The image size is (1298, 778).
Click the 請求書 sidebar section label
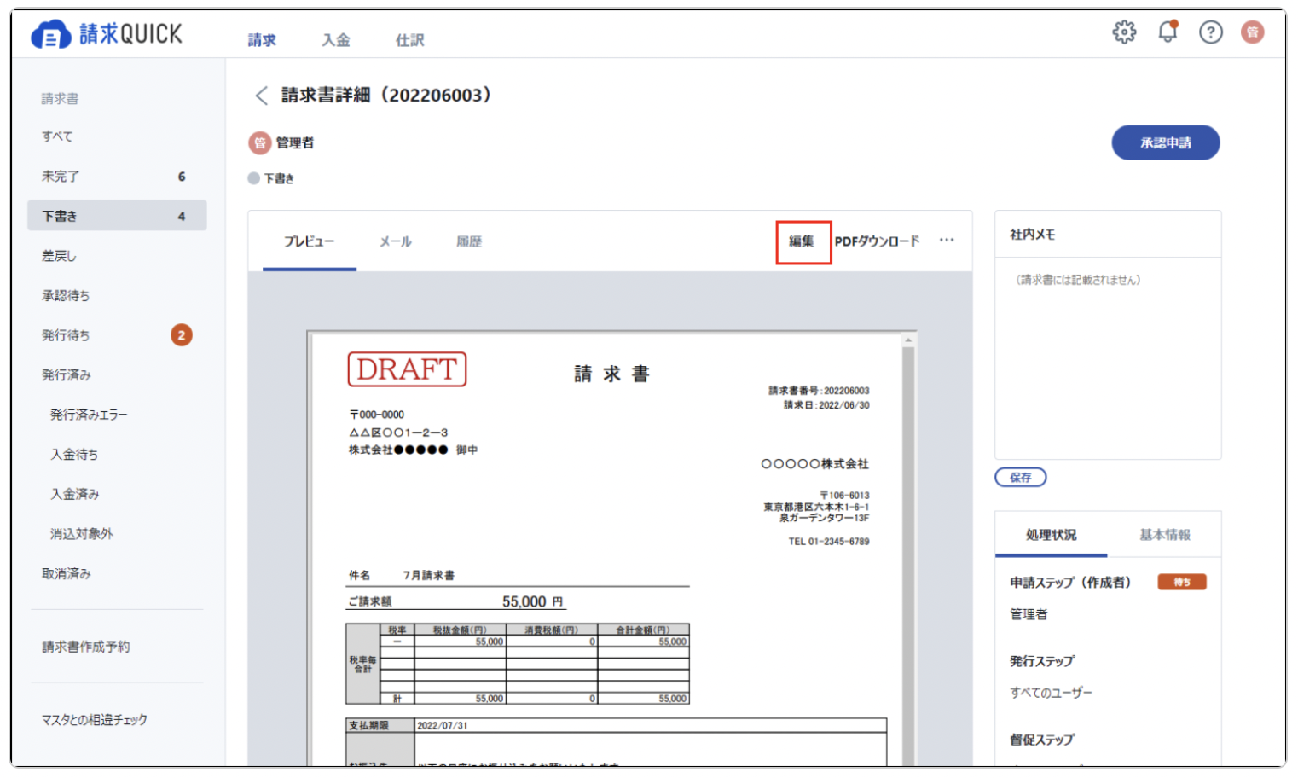pyautogui.click(x=60, y=99)
